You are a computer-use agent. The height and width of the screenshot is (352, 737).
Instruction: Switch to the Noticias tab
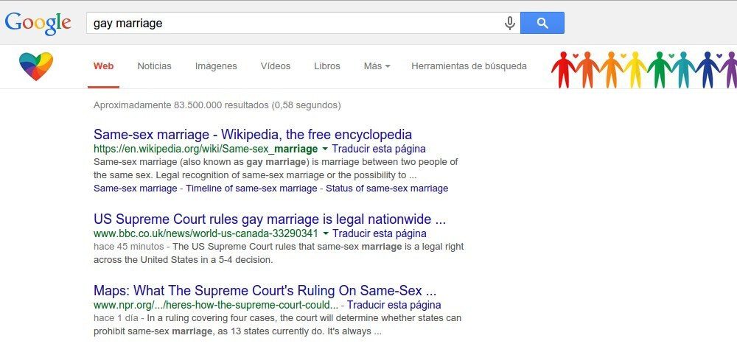pyautogui.click(x=154, y=66)
